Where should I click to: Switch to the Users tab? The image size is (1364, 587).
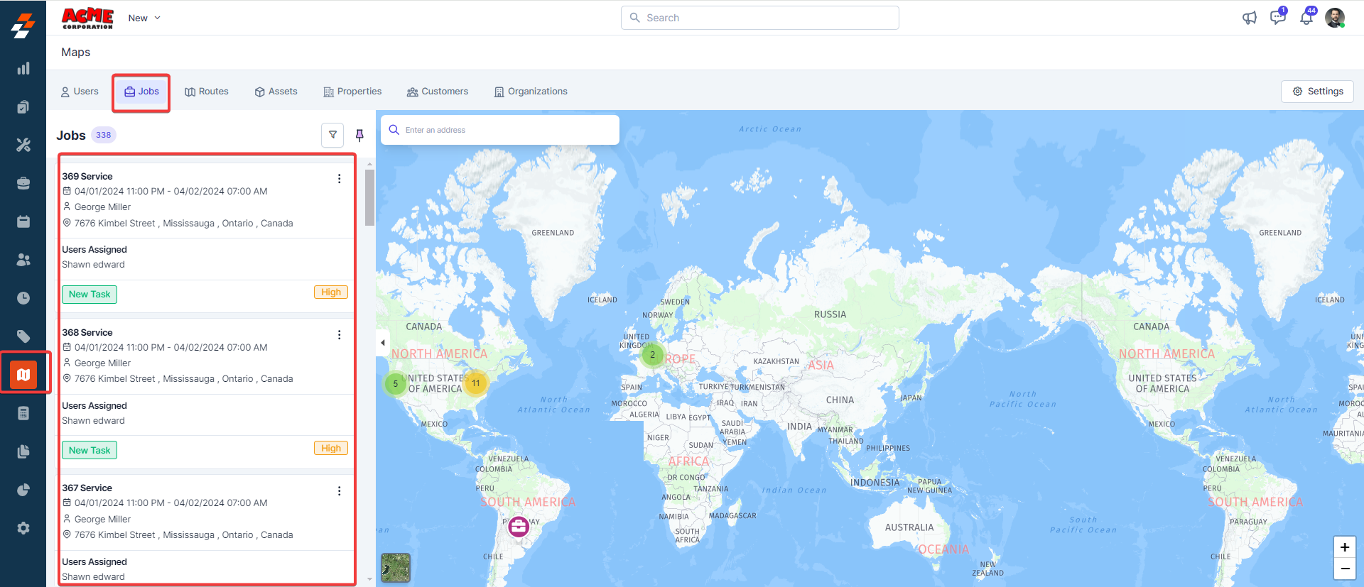(x=80, y=92)
